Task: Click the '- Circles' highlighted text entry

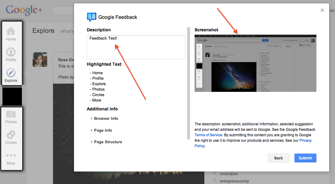Action: tap(97, 95)
